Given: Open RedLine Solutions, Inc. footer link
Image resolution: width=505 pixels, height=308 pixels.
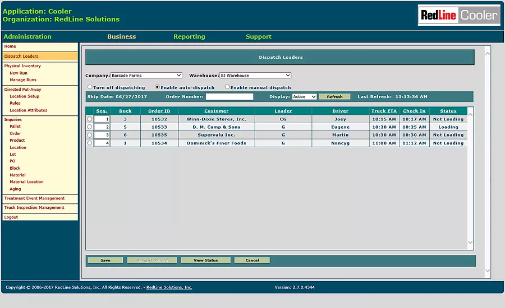Looking at the screenshot, I should (169, 287).
